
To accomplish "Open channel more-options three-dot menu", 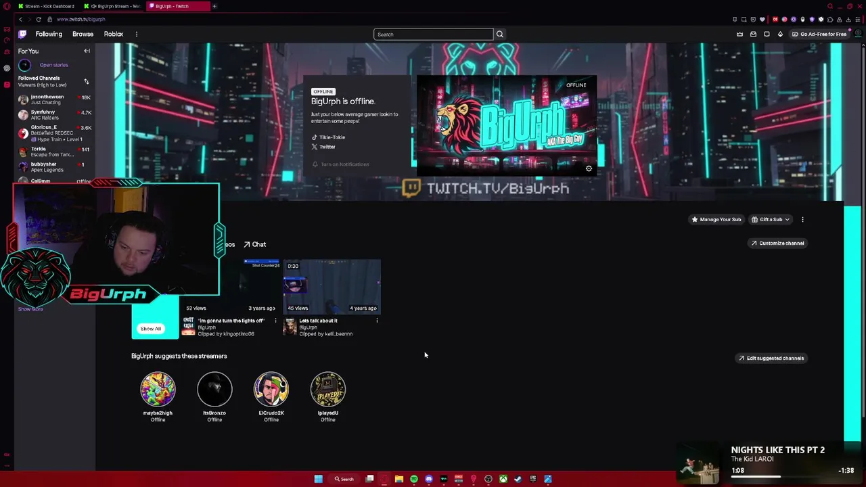I will tap(802, 219).
